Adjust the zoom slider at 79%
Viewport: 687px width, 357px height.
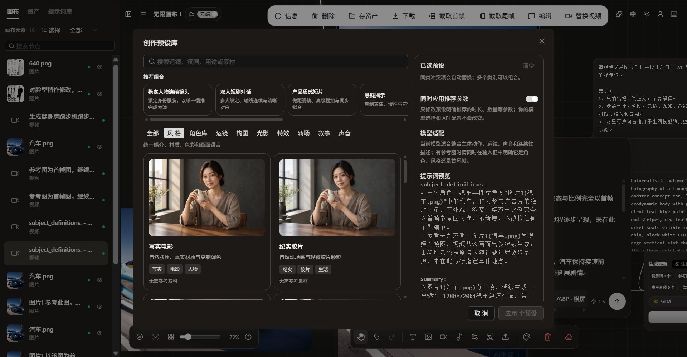point(200,337)
